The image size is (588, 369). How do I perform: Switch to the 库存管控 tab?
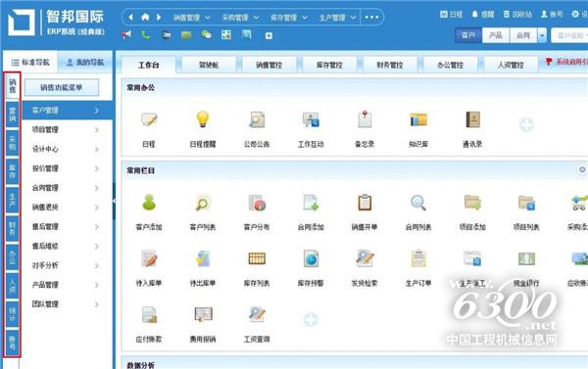tap(329, 65)
